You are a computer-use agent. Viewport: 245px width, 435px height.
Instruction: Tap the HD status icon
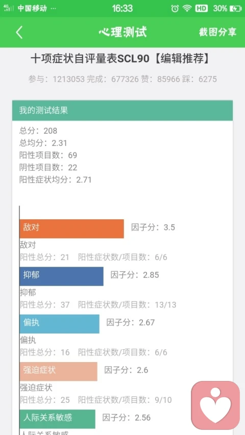pyautogui.click(x=202, y=9)
